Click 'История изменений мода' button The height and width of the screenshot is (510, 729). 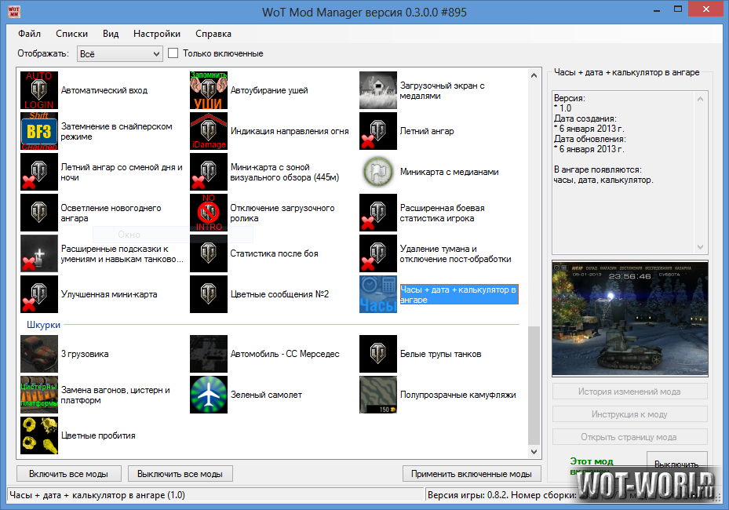click(629, 392)
